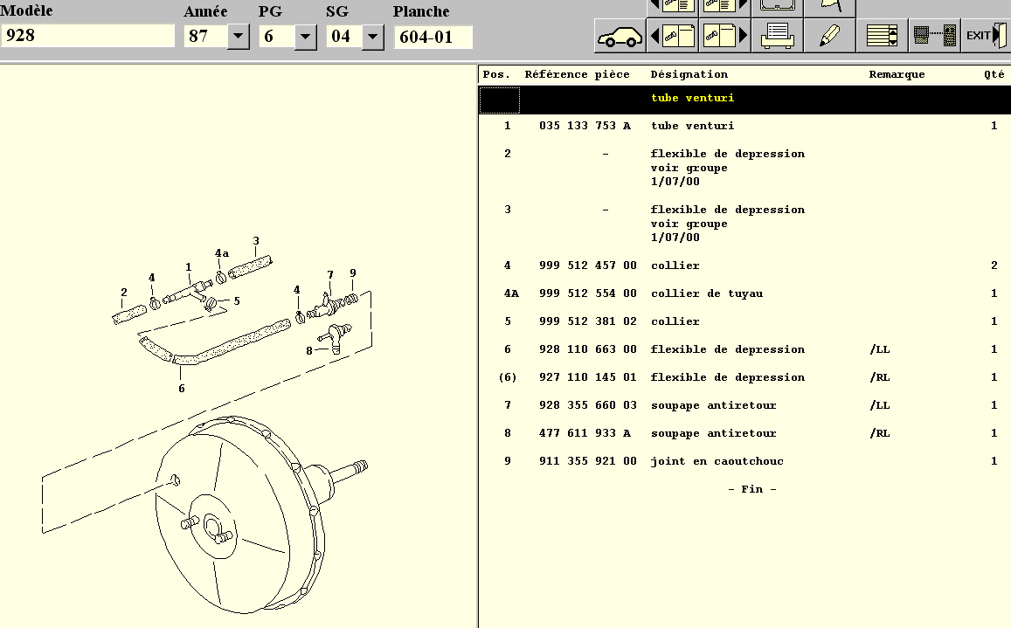The image size is (1011, 628).
Task: Open the SG dropdown arrow
Action: pyautogui.click(x=372, y=37)
